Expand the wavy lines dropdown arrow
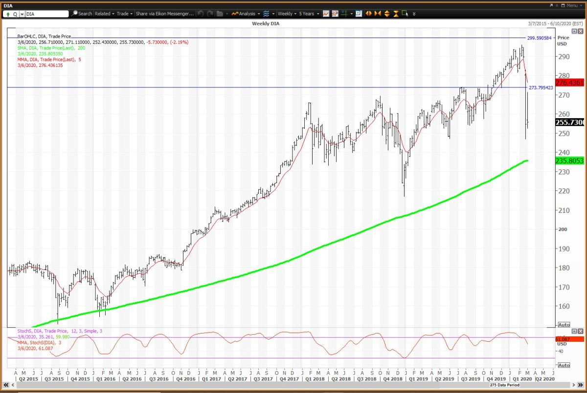587x393 pixels. pyautogui.click(x=273, y=14)
